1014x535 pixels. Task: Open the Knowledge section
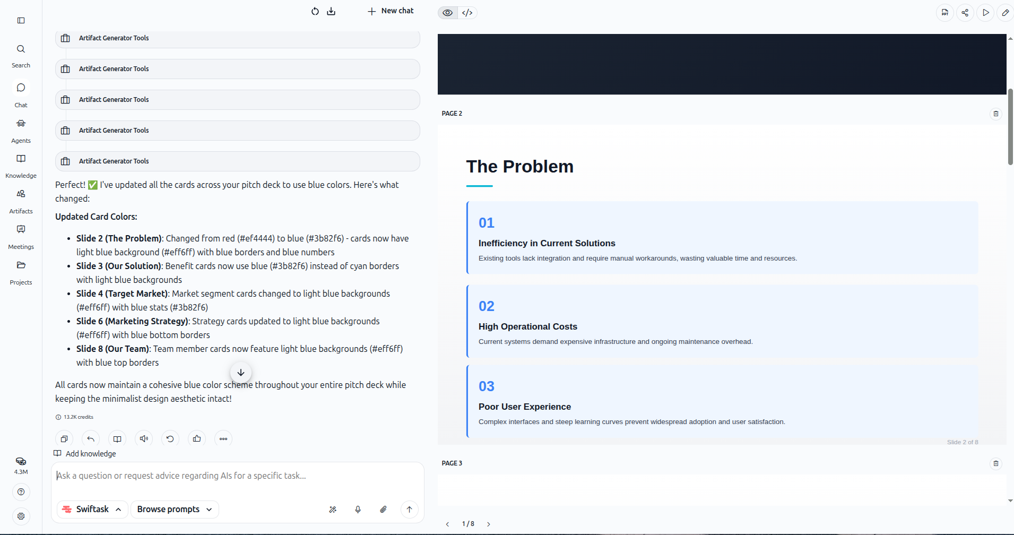click(x=21, y=166)
